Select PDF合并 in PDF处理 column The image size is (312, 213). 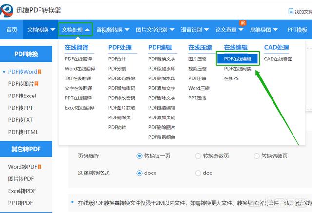tap(117, 59)
